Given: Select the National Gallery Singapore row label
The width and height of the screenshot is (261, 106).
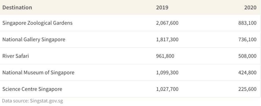Looking at the screenshot, I should point(34,39).
